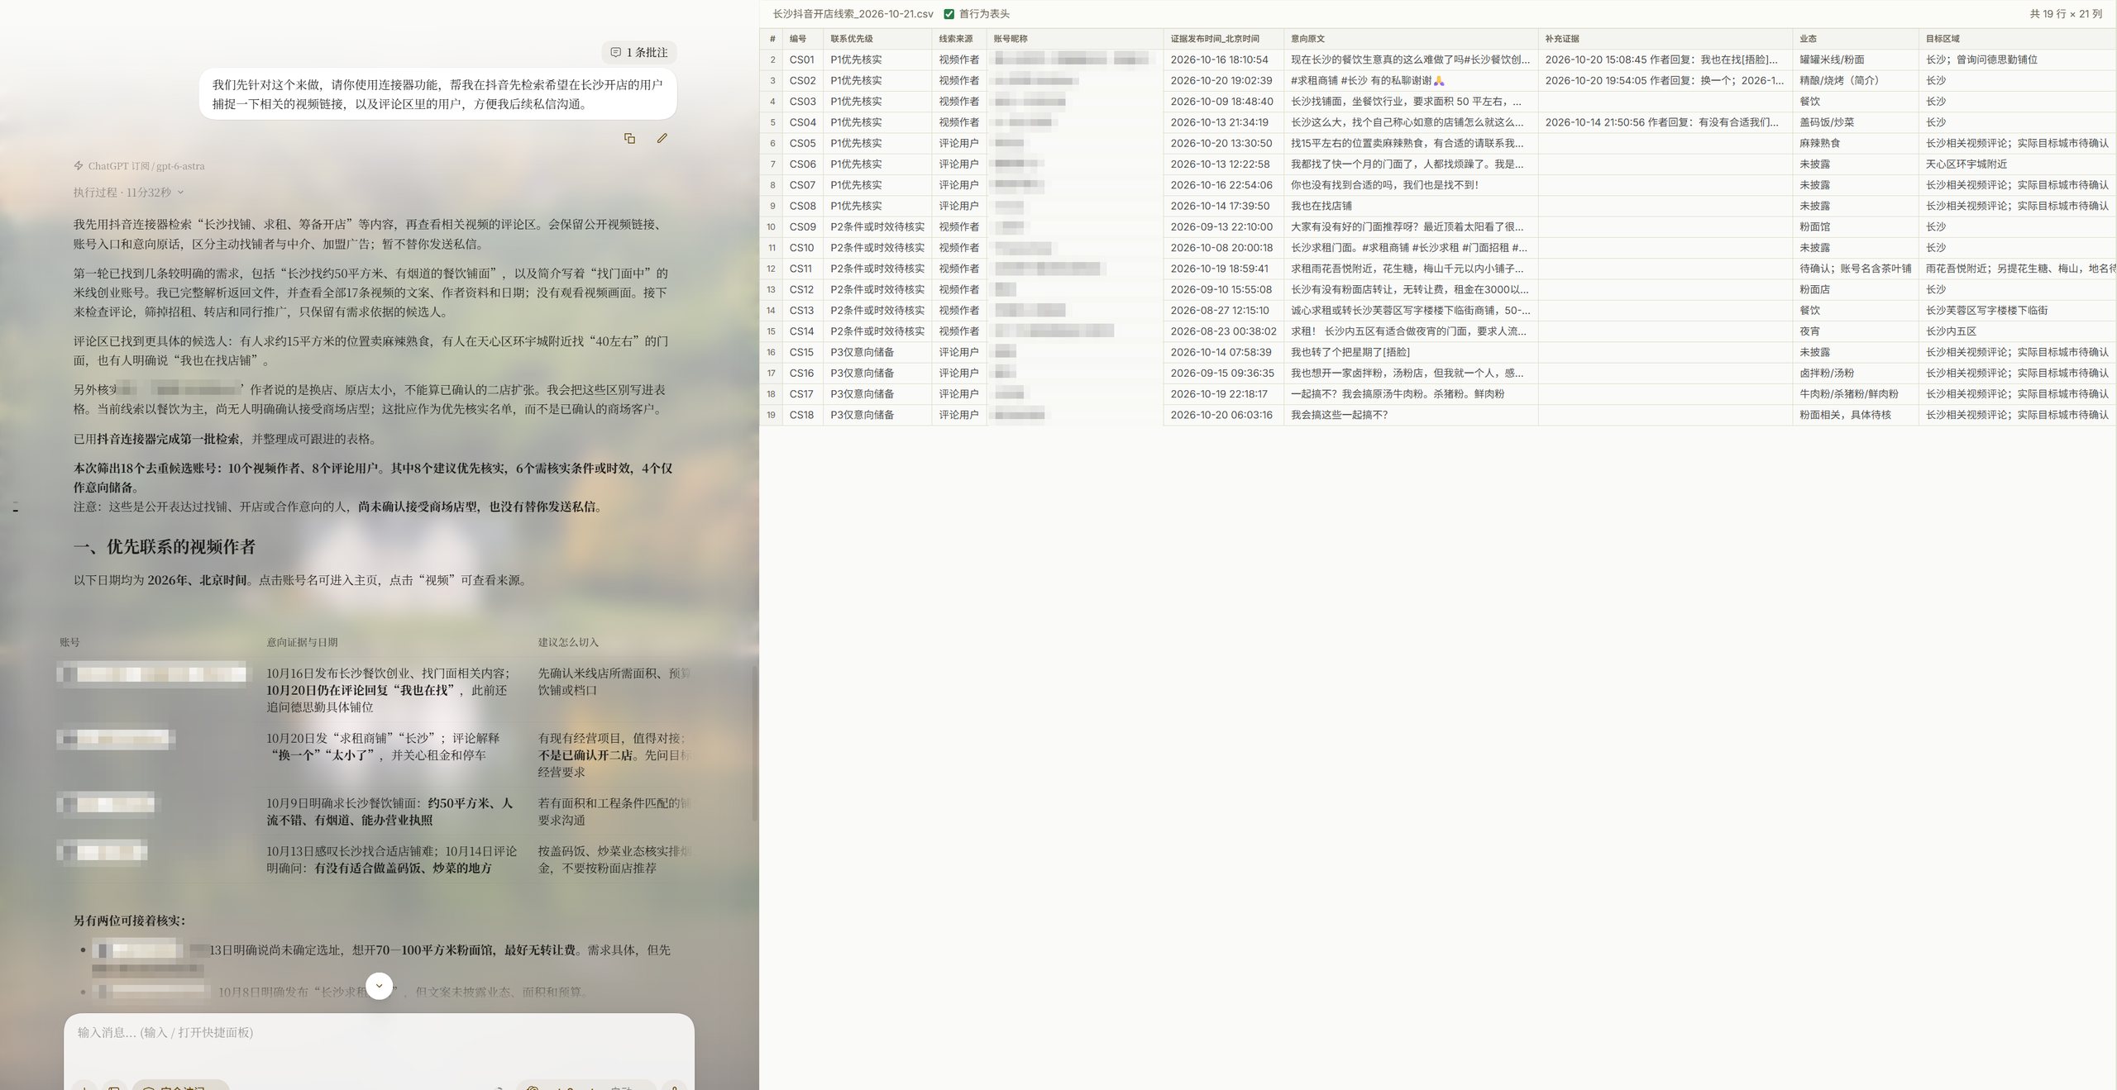This screenshot has width=2117, height=1090.
Task: Click the 联系优先级 column header
Action: click(877, 39)
